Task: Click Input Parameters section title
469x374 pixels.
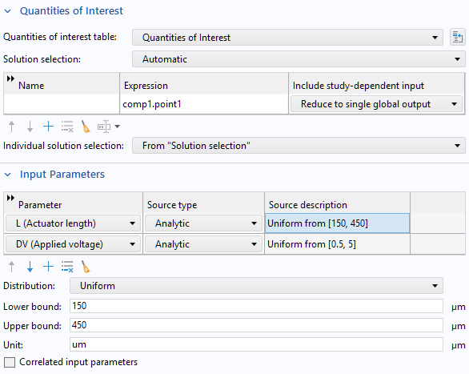Action: point(62,175)
